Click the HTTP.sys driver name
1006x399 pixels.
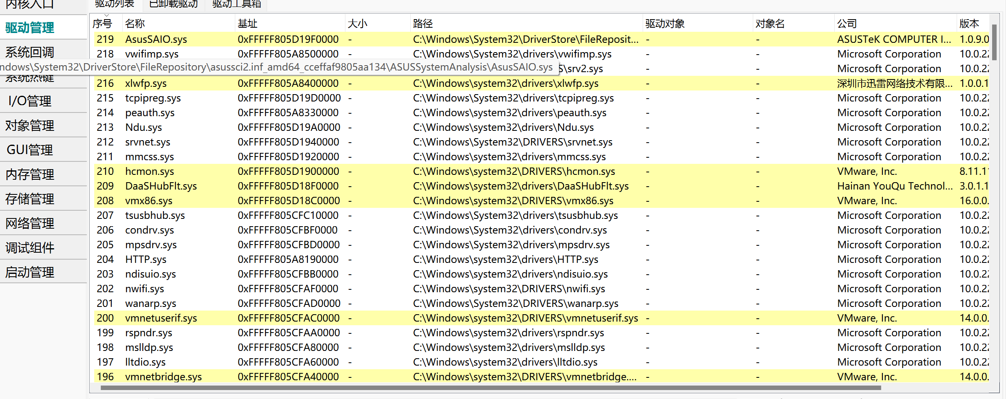click(x=146, y=259)
